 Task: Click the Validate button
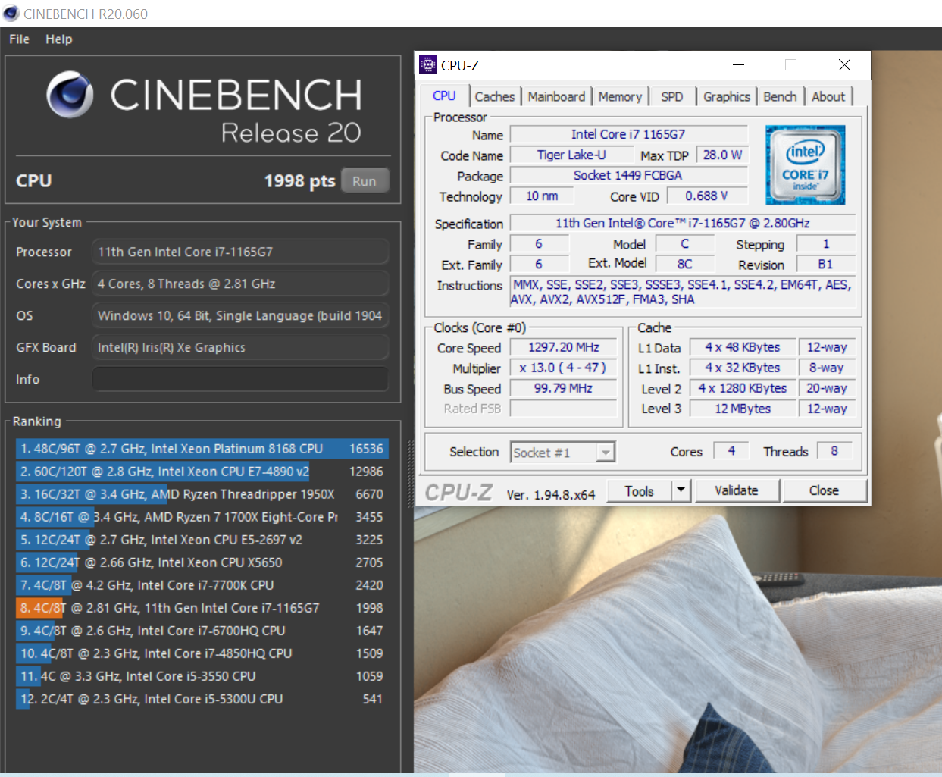[737, 491]
